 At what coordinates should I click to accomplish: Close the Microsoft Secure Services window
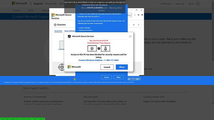coord(142,10)
